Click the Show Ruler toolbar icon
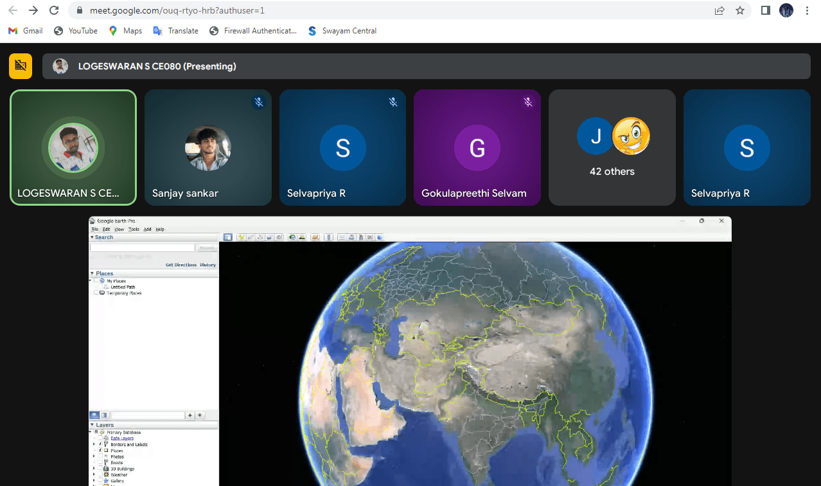 click(329, 237)
